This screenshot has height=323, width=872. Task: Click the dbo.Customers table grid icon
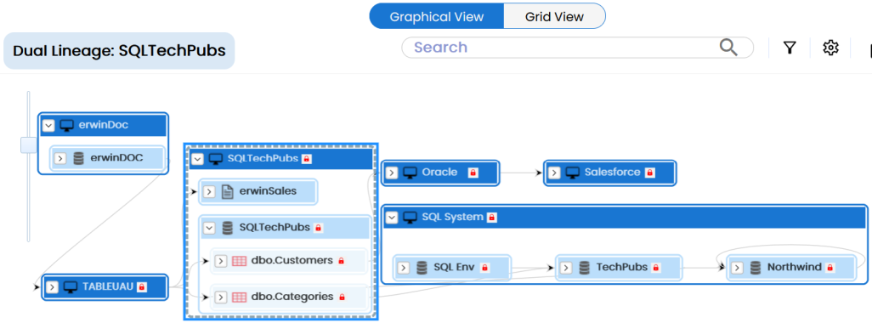click(239, 261)
